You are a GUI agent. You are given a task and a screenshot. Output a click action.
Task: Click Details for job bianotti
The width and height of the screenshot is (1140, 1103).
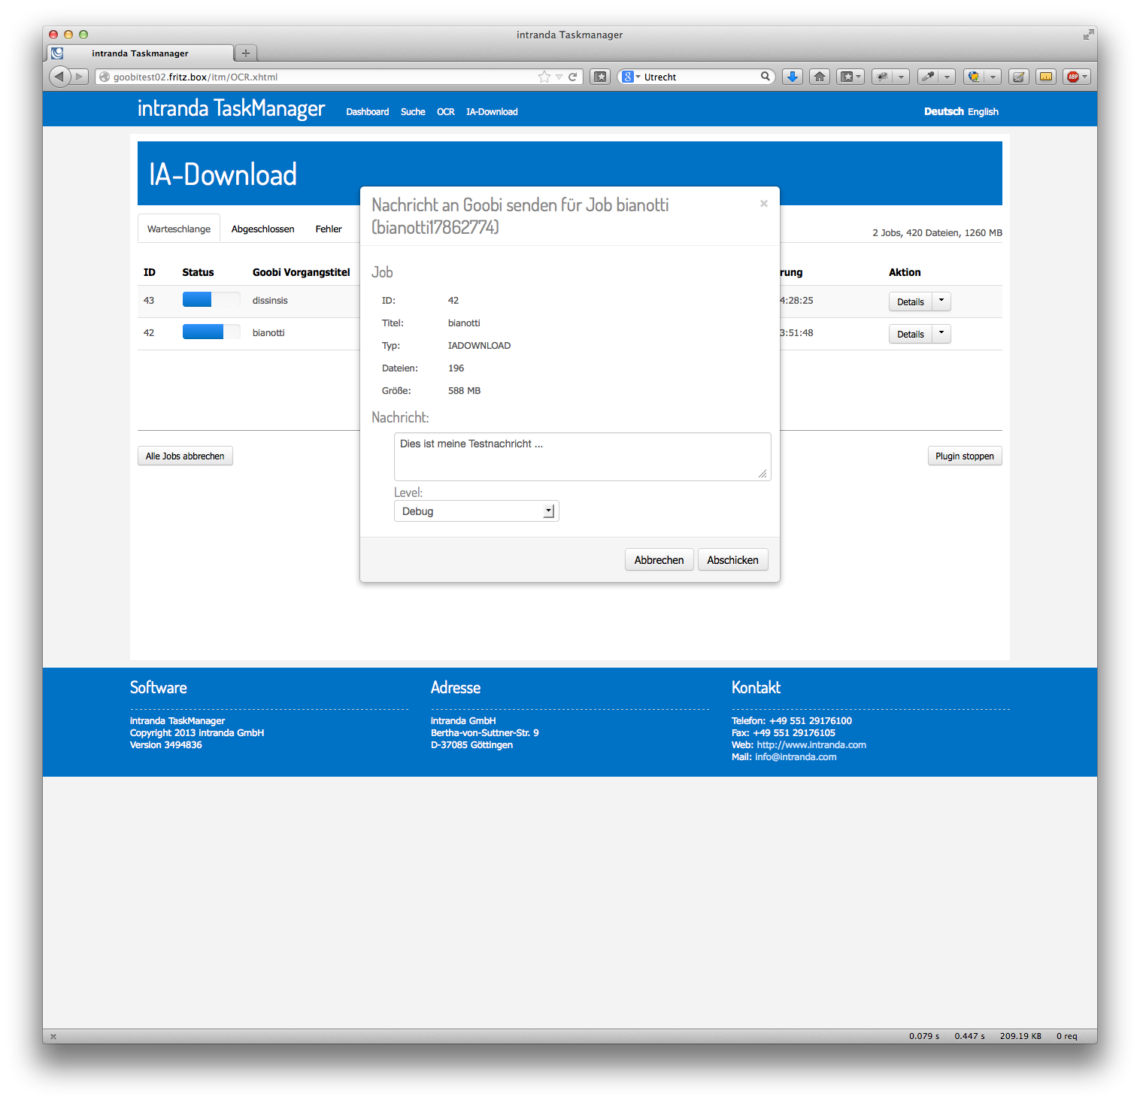(x=911, y=334)
